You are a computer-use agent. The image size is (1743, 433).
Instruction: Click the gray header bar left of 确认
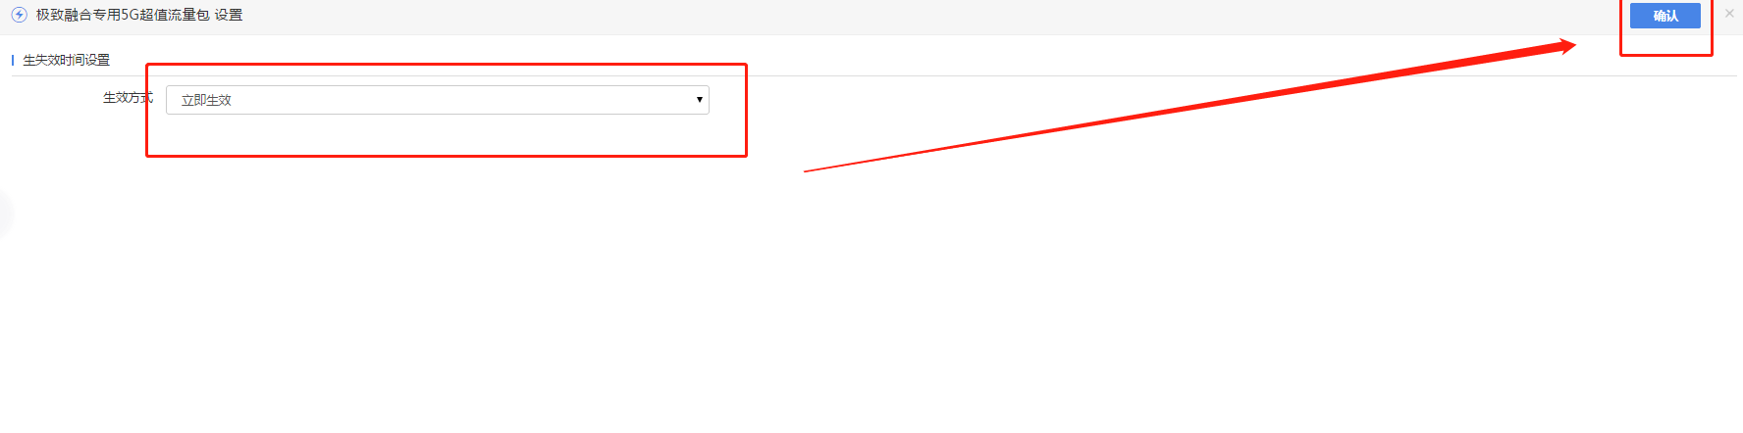pyautogui.click(x=932, y=17)
